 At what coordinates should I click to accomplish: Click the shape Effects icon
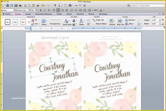coord(44,21)
